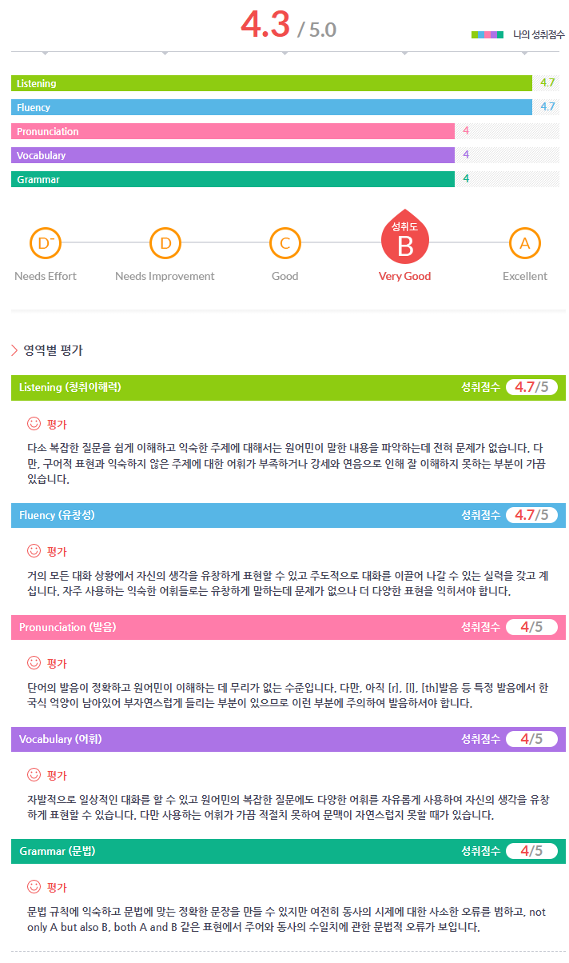Click the smiley icon under Pronunciation
Image resolution: width=569 pixels, height=963 pixels.
[x=34, y=662]
